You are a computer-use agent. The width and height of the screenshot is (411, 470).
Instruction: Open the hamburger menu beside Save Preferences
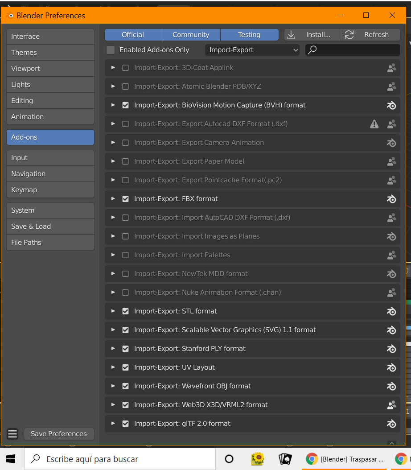pos(12,433)
